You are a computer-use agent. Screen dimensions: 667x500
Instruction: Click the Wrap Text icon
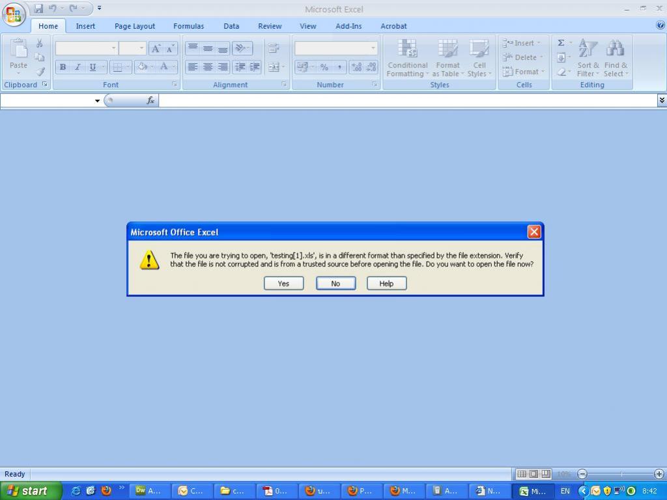pos(274,48)
